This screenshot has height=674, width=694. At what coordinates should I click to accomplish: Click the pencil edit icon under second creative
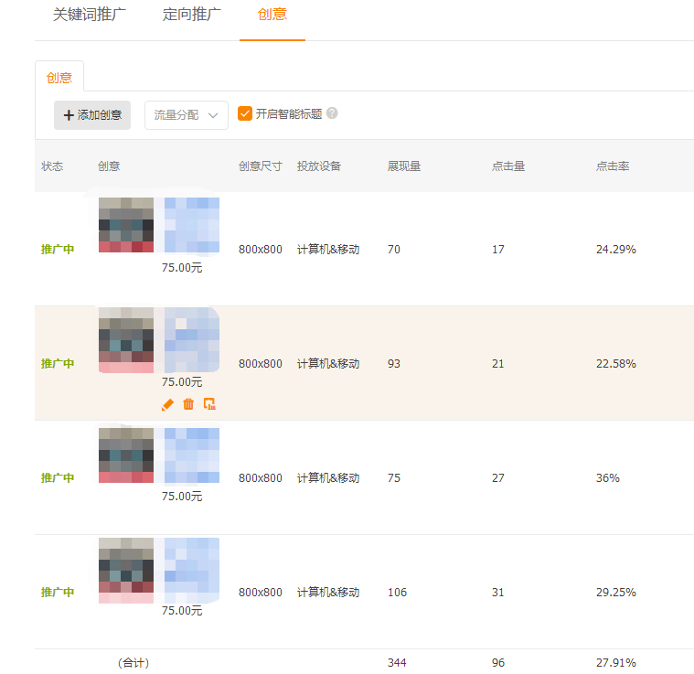click(x=167, y=404)
